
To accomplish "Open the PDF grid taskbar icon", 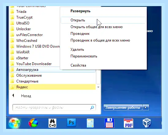I will tap(128, 123).
